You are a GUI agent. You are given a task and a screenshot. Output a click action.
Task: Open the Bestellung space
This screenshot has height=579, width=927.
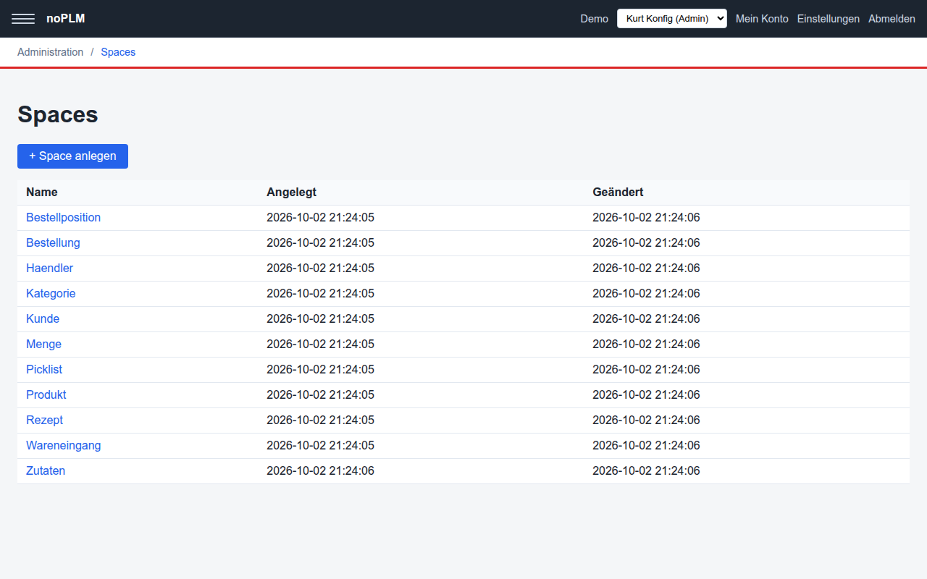pyautogui.click(x=54, y=243)
